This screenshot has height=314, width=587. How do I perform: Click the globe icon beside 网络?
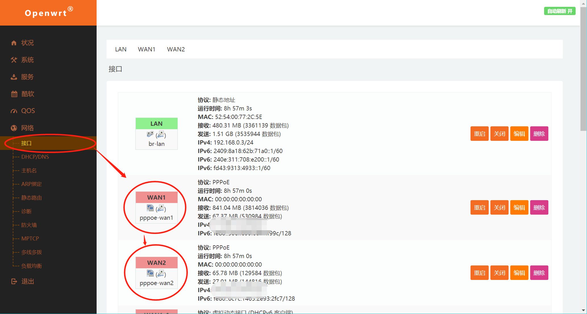(x=14, y=128)
